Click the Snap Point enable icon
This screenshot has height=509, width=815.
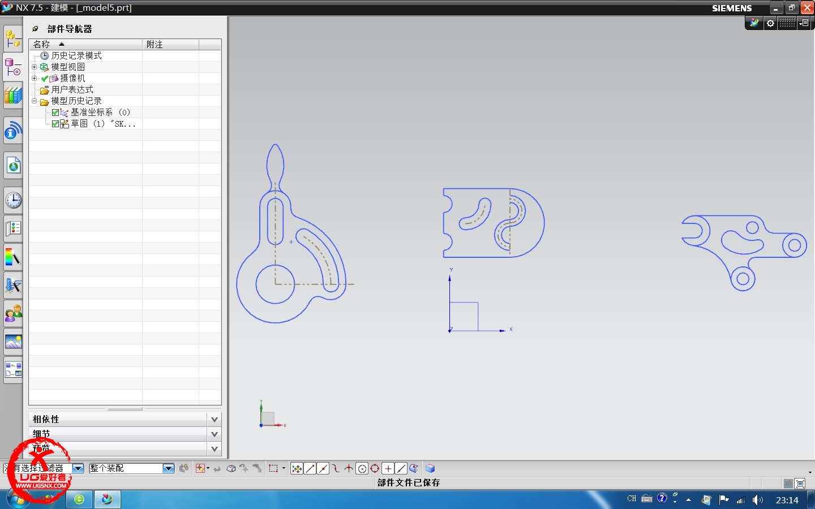(297, 468)
